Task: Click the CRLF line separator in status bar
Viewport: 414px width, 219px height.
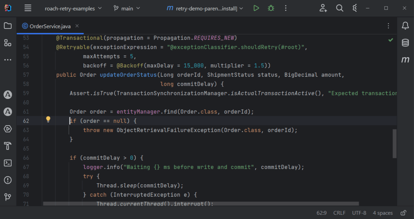Action: coord(339,213)
